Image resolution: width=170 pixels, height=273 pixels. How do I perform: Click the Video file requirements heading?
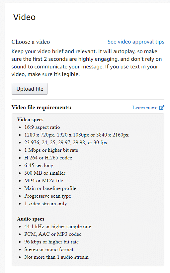(x=42, y=107)
